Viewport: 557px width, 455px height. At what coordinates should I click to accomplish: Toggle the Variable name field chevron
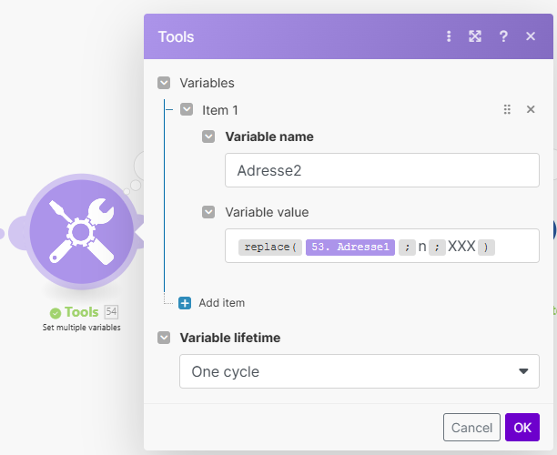[x=208, y=137]
